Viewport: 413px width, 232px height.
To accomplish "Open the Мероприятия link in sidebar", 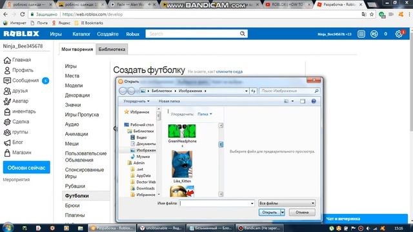I will click(16, 180).
